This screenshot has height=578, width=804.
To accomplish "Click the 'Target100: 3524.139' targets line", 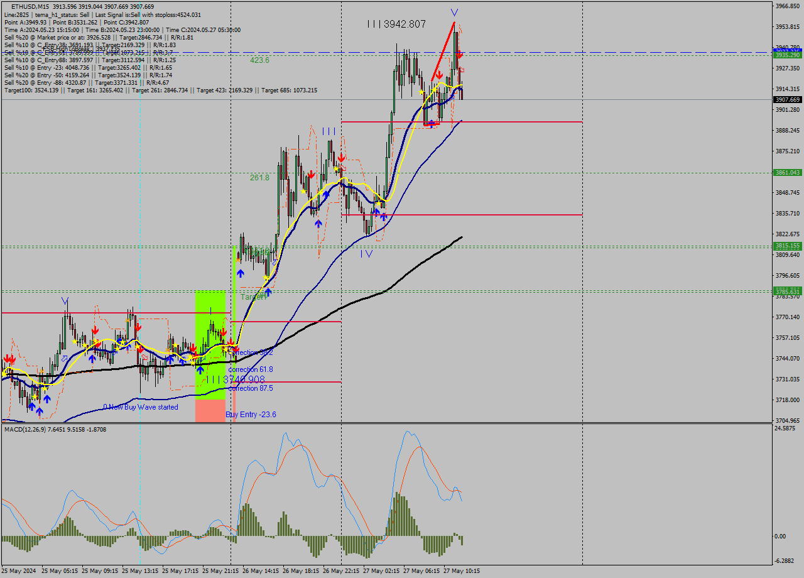I will pyautogui.click(x=160, y=90).
